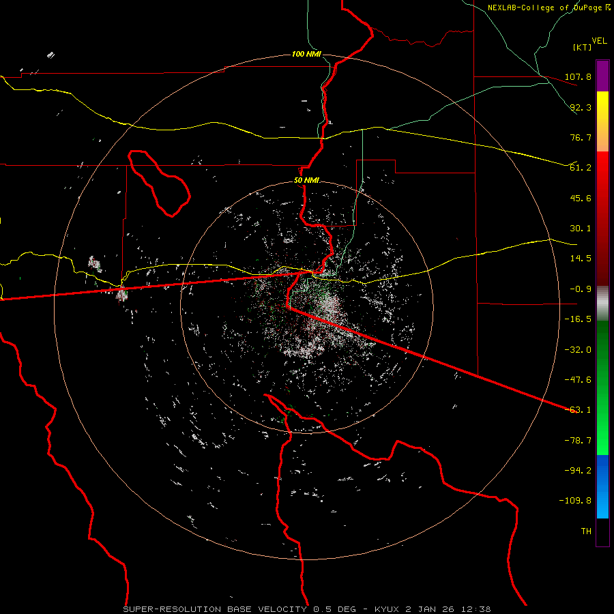The width and height of the screenshot is (614, 614).
Task: Pick the purple segment of velocity color bar
Action: (602, 76)
